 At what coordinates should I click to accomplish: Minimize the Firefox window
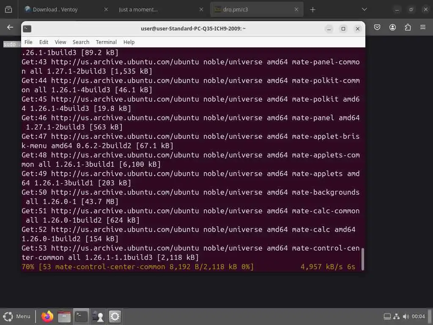397,9
